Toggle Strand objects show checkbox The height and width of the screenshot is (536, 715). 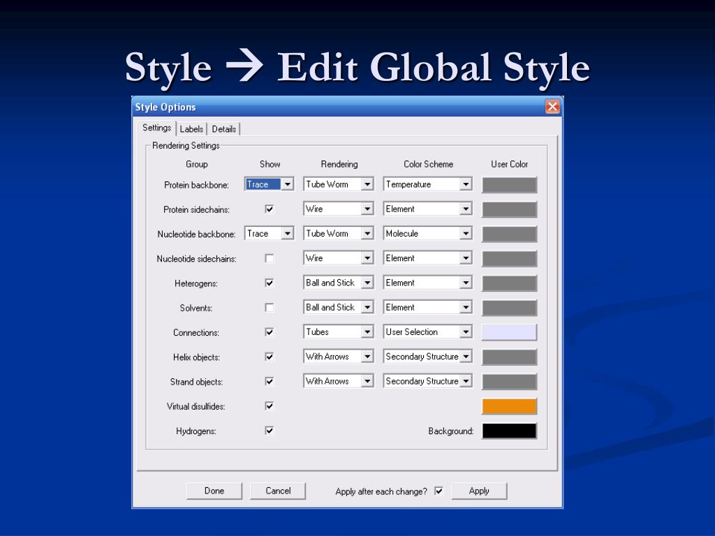(270, 382)
